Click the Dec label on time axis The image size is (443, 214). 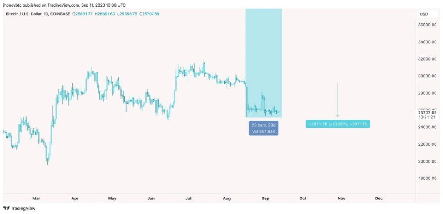379,198
